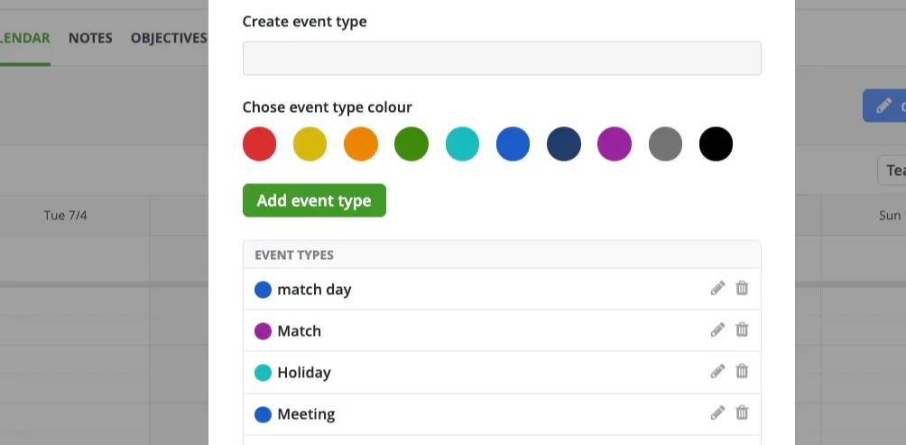The image size is (906, 445).
Task: Pick the orange colour circle
Action: click(x=361, y=144)
